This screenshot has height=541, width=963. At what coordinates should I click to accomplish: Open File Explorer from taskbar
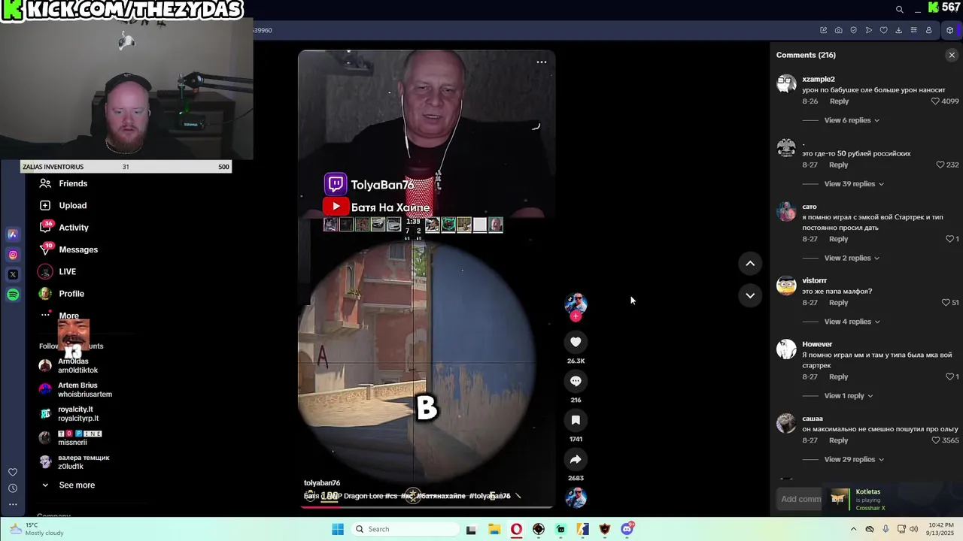[494, 529]
